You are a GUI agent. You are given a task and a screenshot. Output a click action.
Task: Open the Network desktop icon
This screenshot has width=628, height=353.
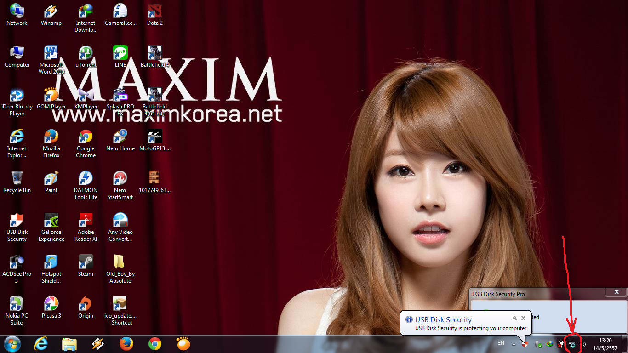click(17, 14)
